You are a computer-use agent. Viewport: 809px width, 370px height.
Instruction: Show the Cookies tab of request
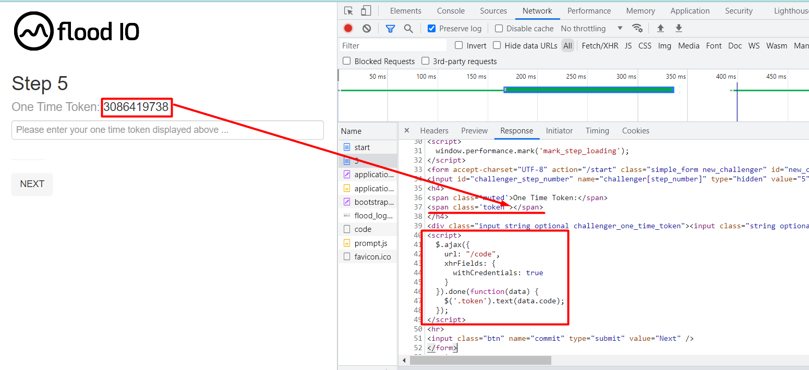pos(635,131)
